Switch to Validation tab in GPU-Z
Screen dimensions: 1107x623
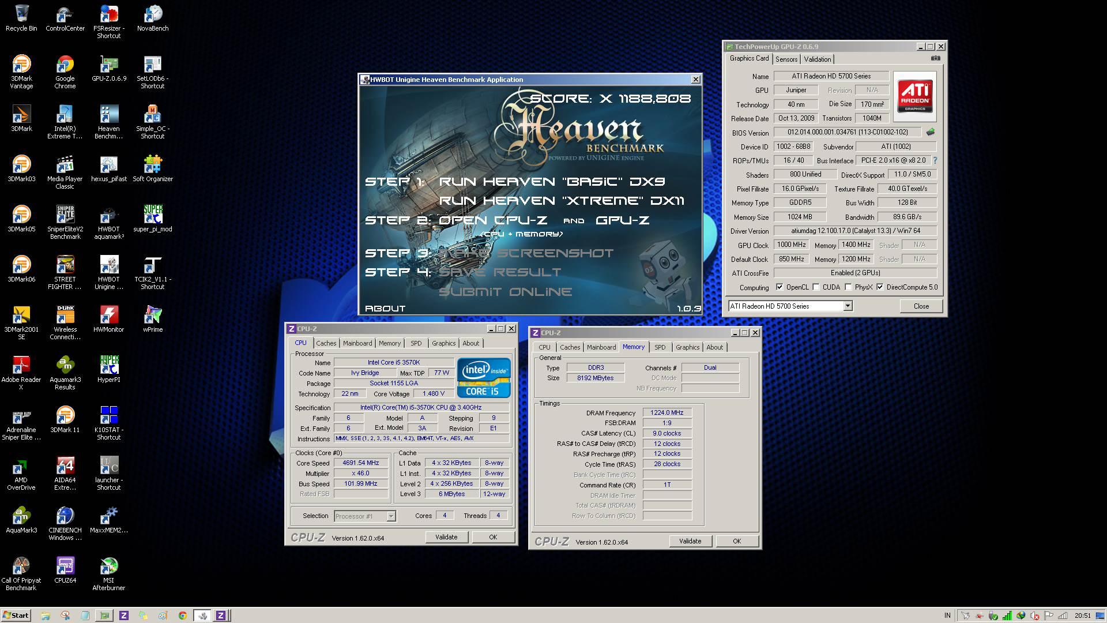click(x=817, y=59)
